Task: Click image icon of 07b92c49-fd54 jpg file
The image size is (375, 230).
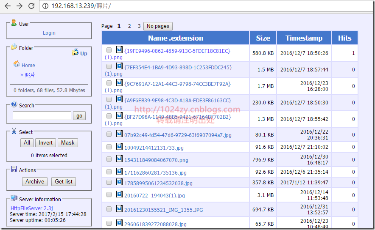Action: click(119, 134)
